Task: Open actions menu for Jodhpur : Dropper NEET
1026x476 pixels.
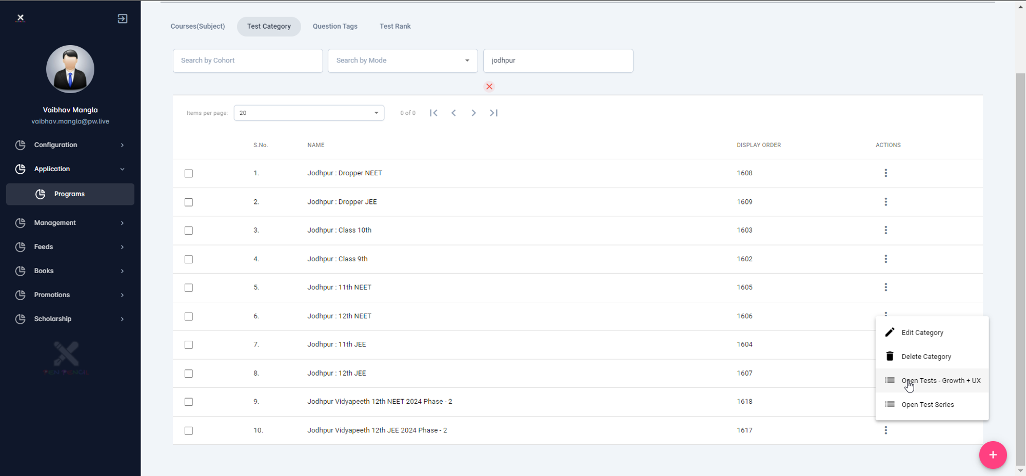Action: 885,173
